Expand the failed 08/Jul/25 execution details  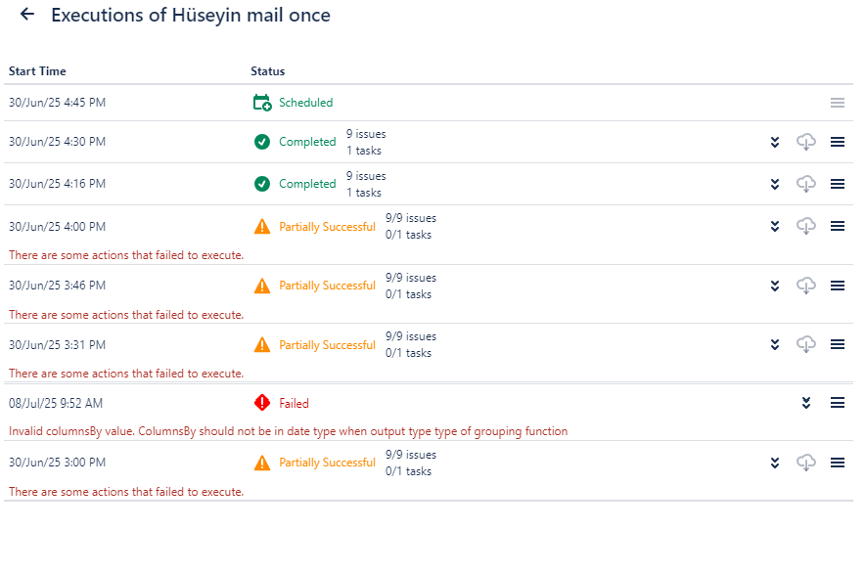806,403
